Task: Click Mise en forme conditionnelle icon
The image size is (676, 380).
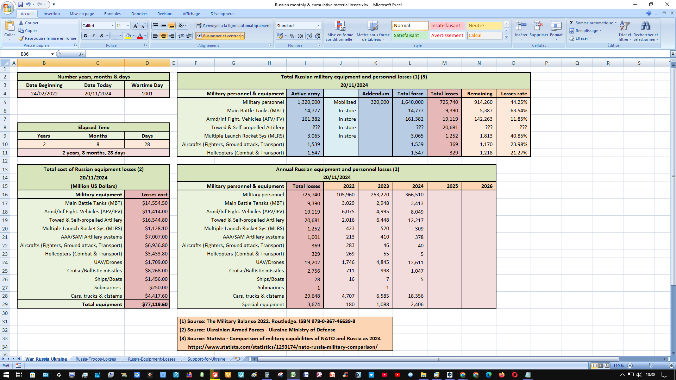Action: [340, 26]
